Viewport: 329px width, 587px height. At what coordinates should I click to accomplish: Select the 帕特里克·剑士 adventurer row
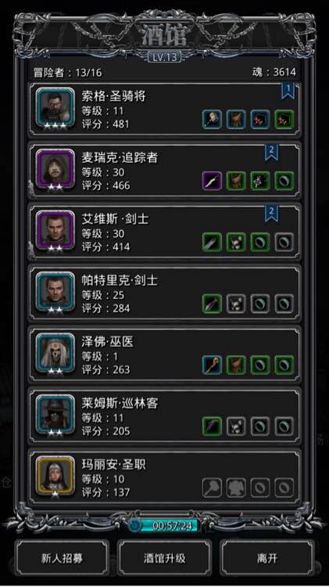(164, 293)
